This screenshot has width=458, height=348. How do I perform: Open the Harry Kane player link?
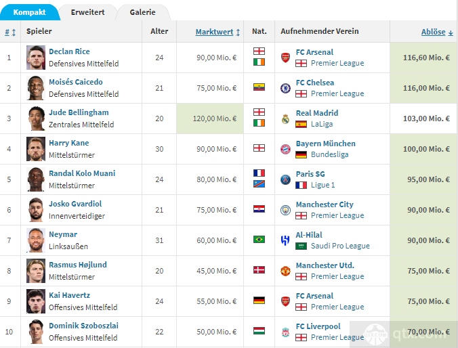pos(68,143)
